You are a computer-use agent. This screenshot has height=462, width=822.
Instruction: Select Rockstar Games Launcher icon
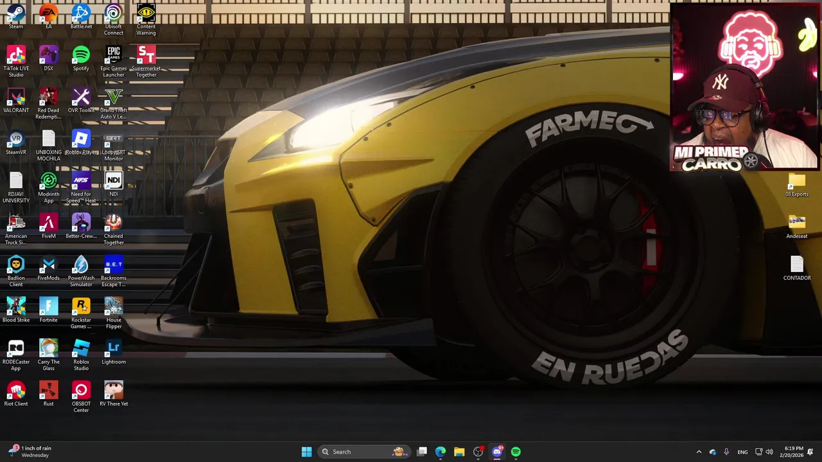pos(81,313)
